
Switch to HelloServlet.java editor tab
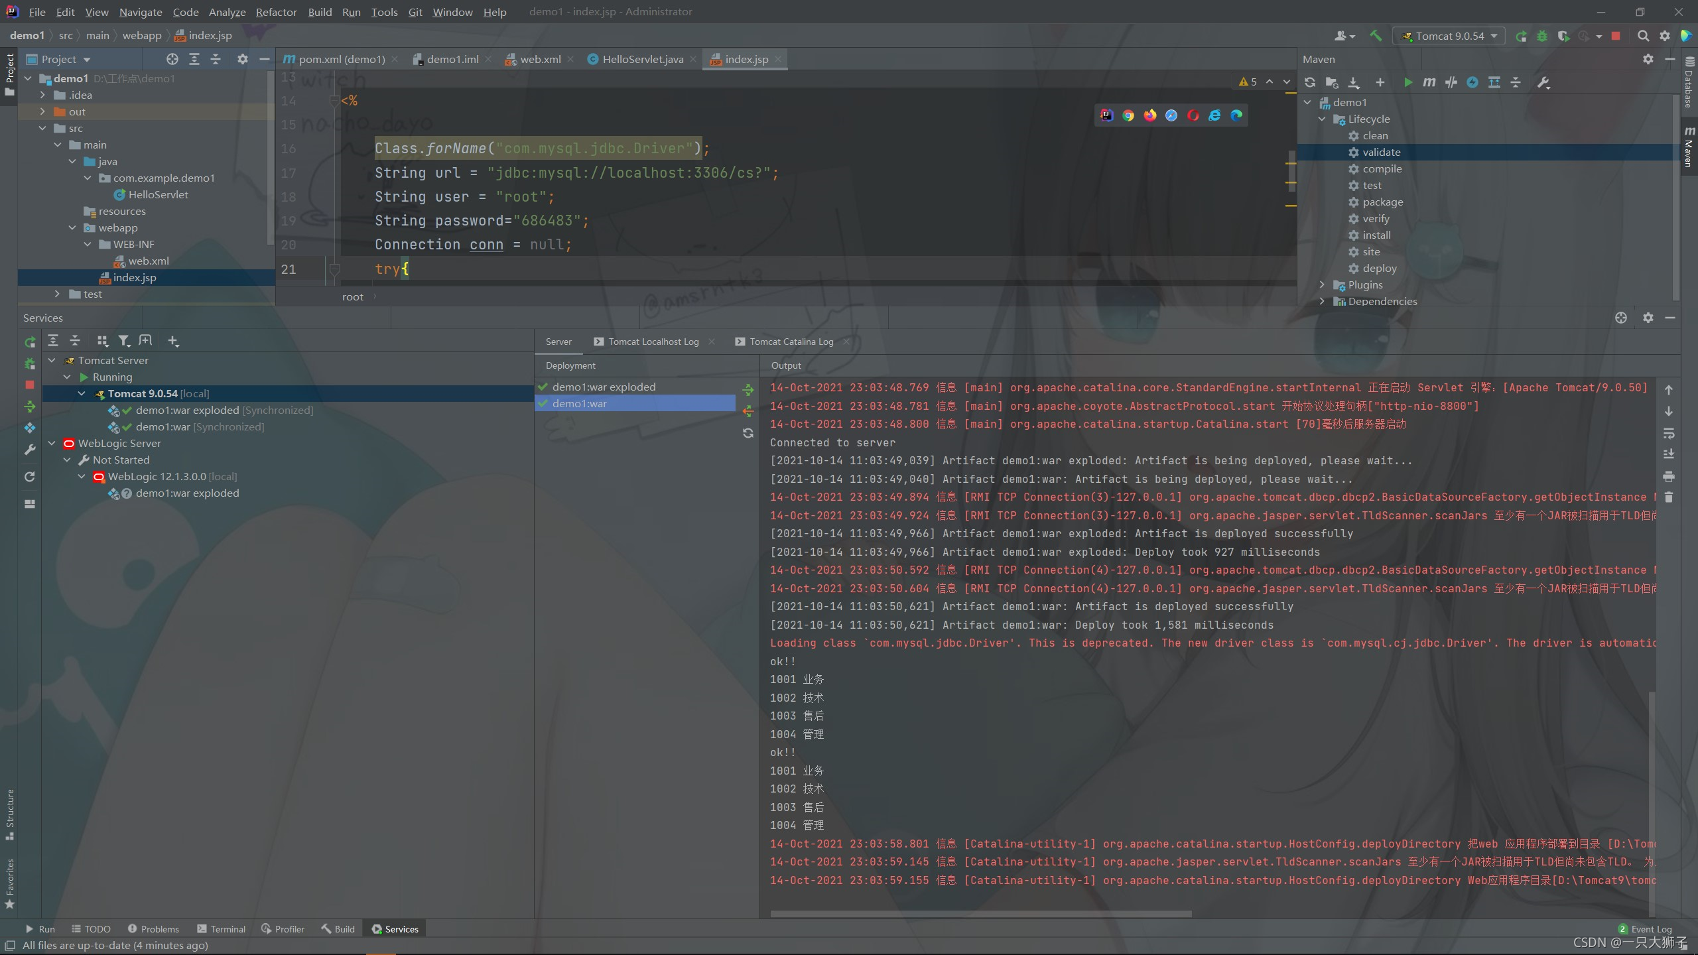point(642,59)
